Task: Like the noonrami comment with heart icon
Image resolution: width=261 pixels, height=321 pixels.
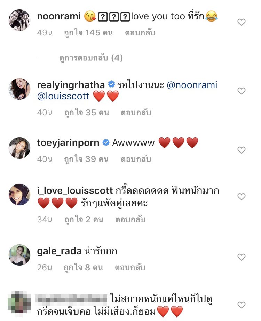Action: coord(241,23)
